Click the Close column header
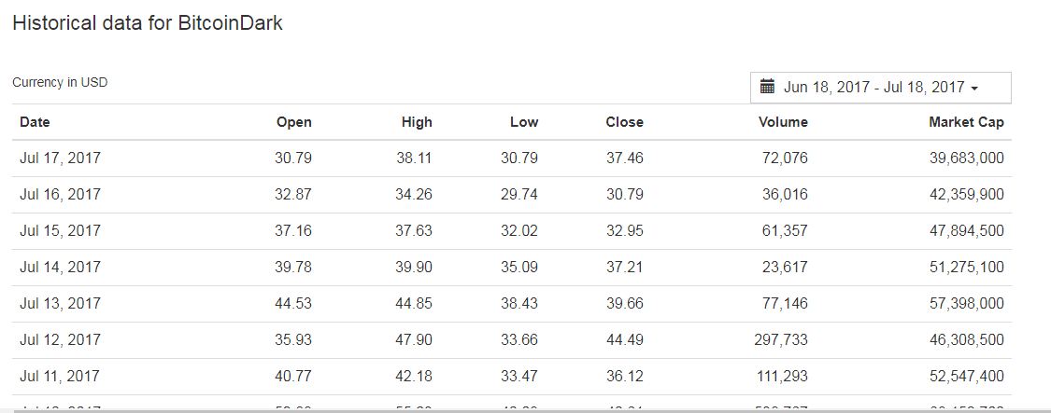1051x413 pixels. click(x=624, y=122)
